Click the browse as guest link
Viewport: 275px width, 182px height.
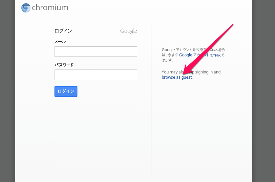click(177, 77)
